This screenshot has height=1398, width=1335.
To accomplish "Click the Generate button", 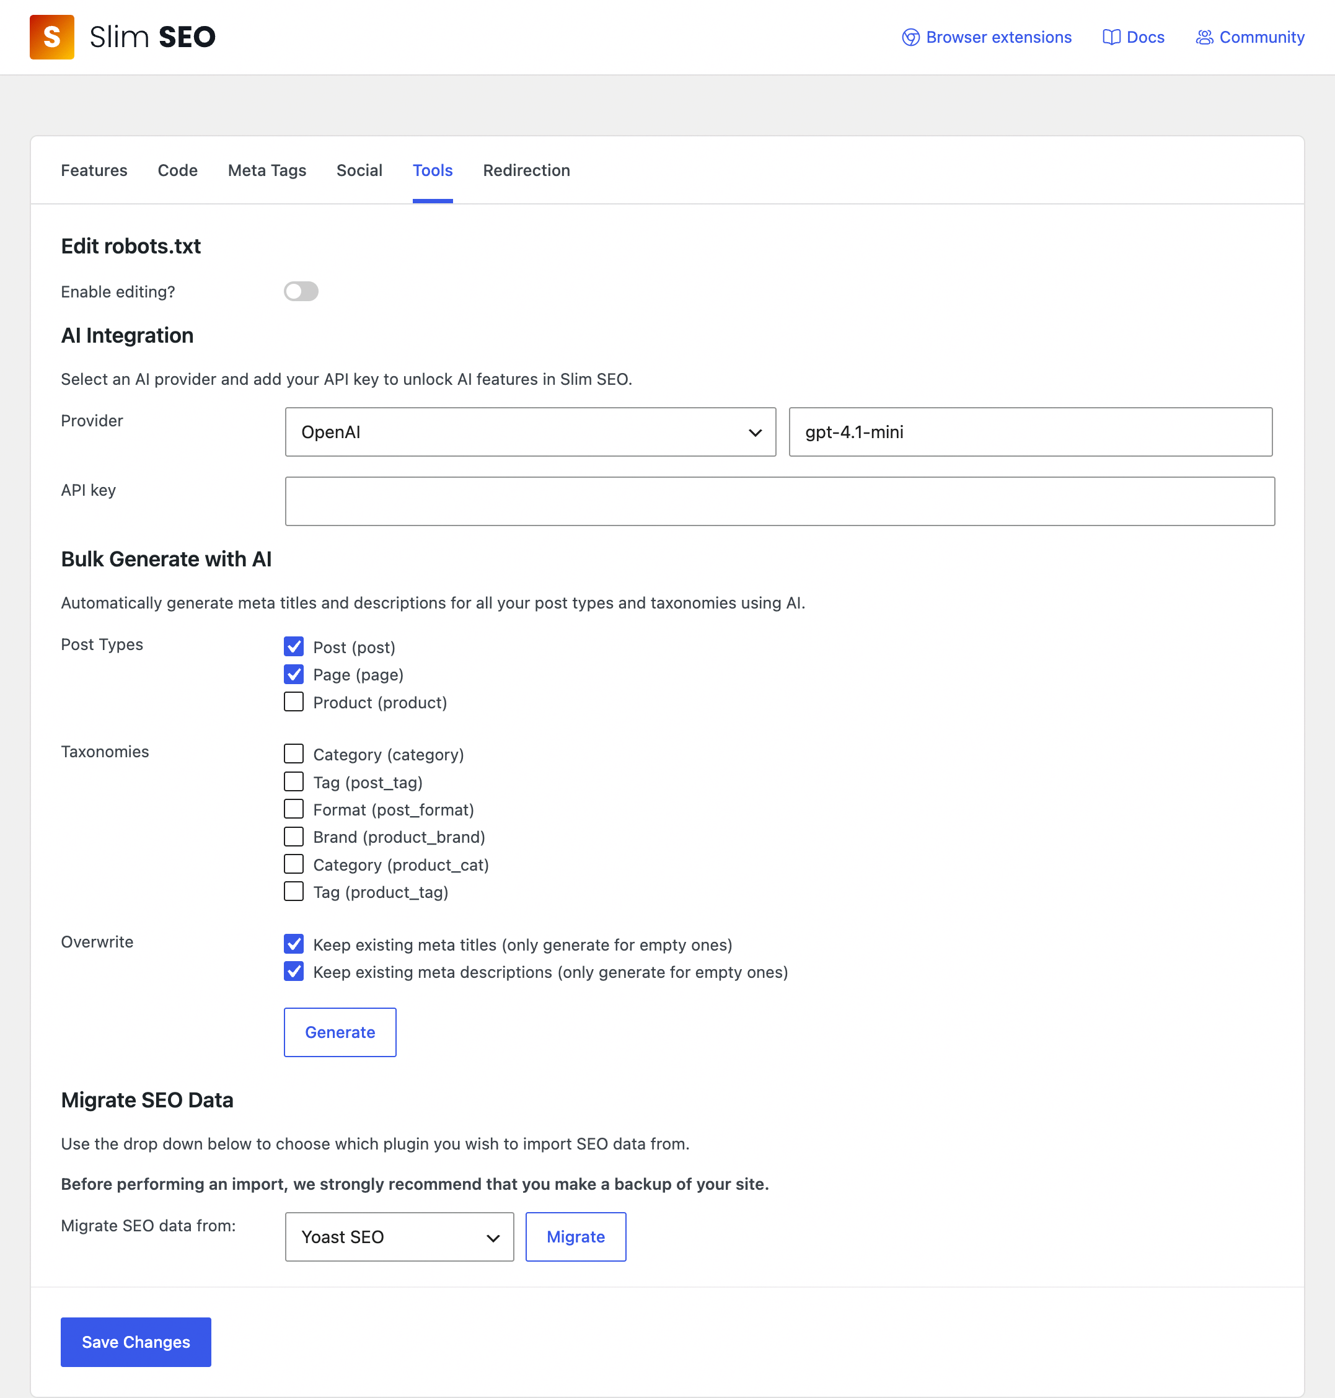I will (340, 1032).
